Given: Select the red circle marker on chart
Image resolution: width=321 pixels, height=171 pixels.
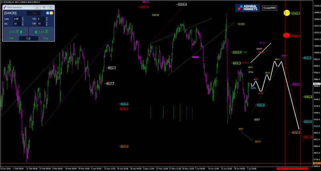Looking at the screenshot, I should (x=286, y=35).
